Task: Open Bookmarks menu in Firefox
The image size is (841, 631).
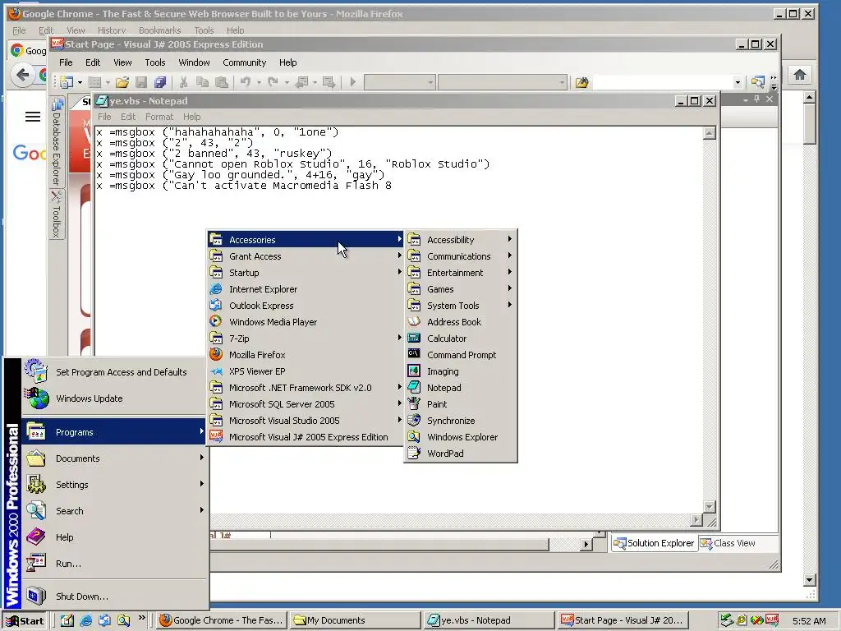Action: point(159,30)
